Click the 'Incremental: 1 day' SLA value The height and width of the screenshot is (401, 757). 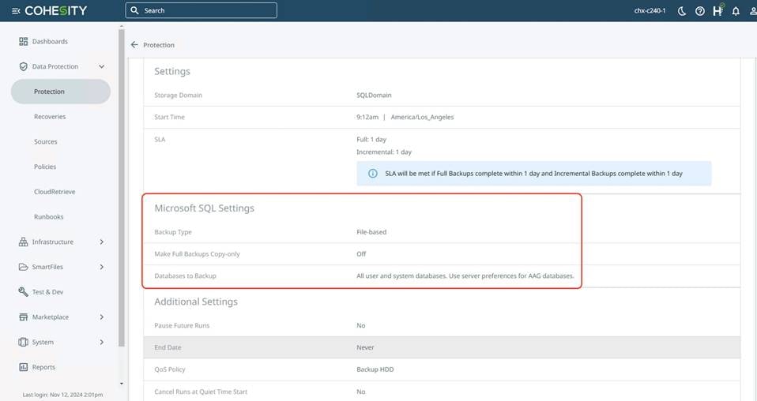384,152
